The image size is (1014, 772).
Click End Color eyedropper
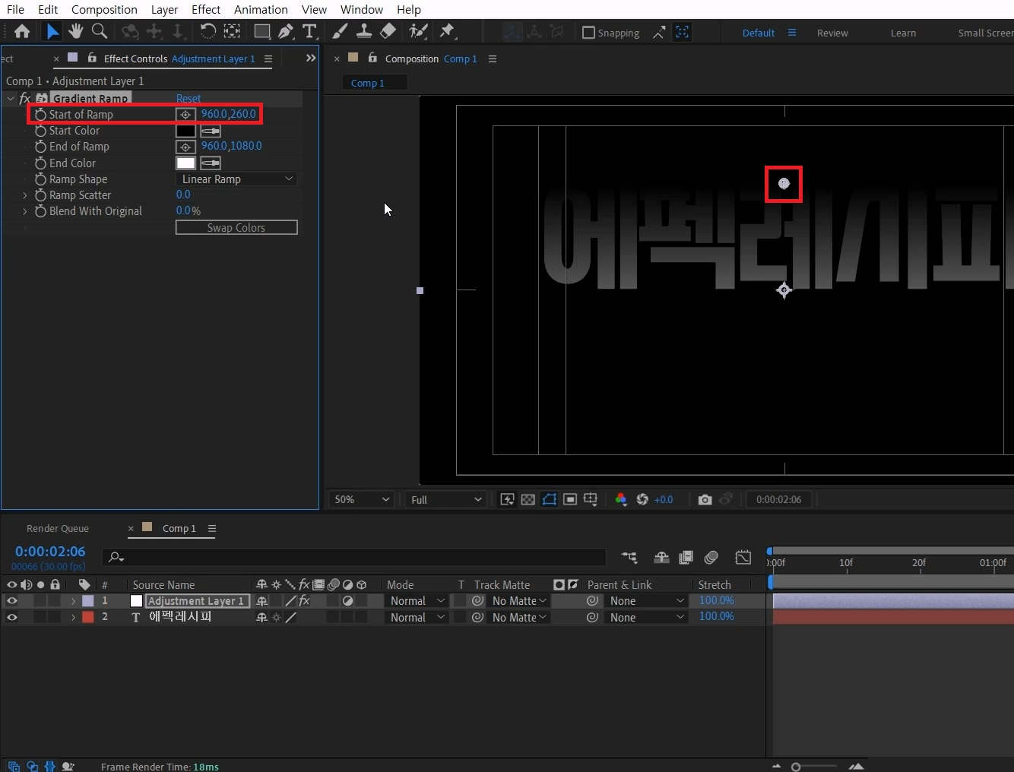click(x=211, y=163)
